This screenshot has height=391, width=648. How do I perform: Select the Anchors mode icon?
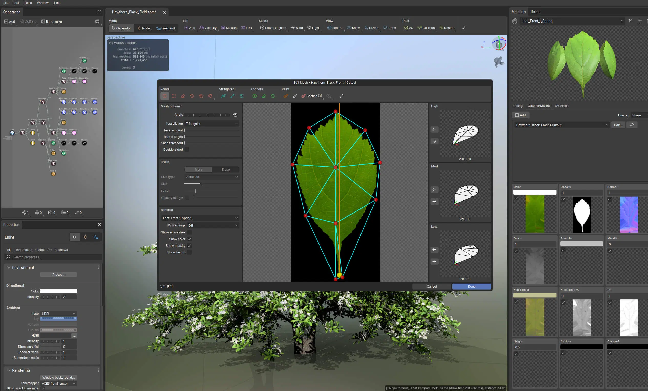(254, 96)
